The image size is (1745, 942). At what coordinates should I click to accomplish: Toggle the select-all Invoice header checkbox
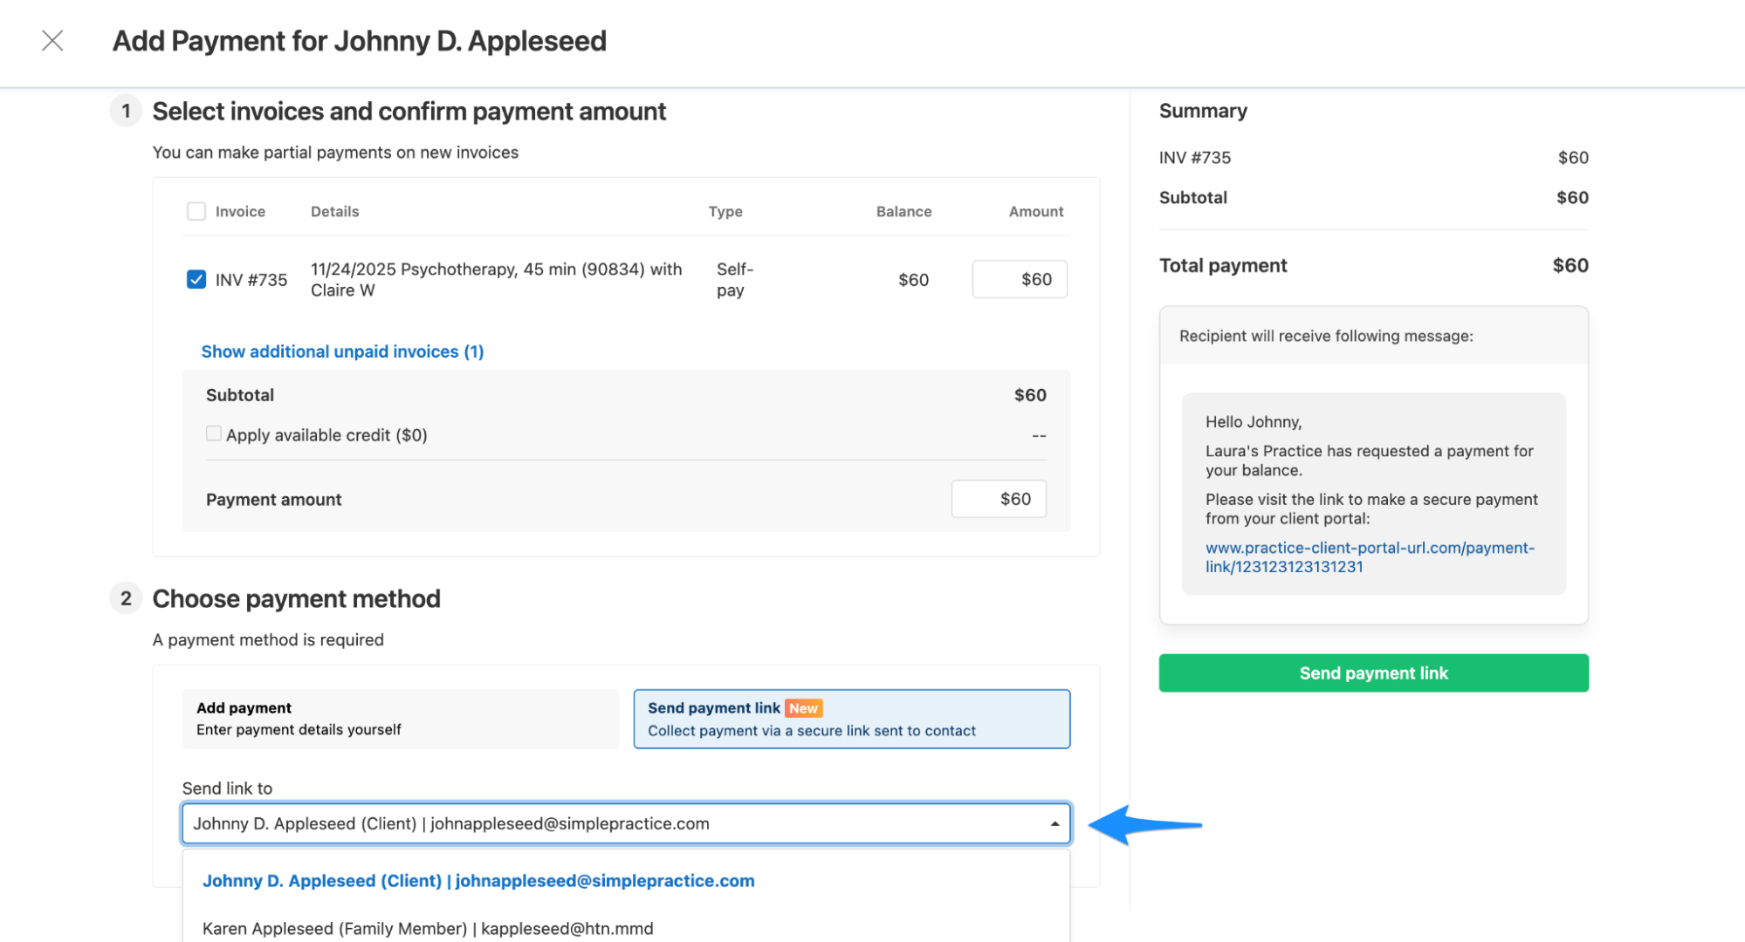click(196, 211)
